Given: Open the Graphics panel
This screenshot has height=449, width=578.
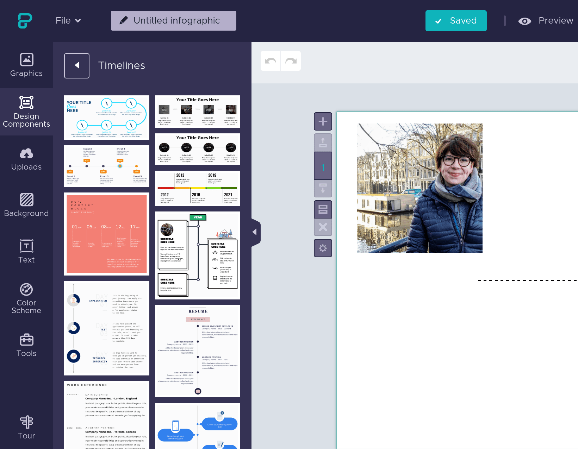Looking at the screenshot, I should pos(26,65).
